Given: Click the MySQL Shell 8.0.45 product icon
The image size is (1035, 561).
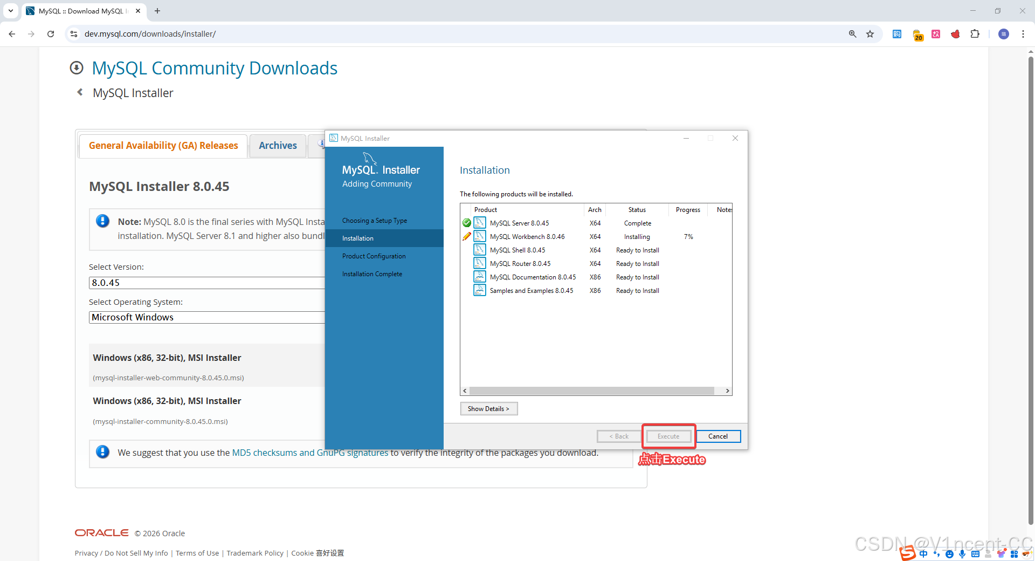Looking at the screenshot, I should pyautogui.click(x=480, y=250).
